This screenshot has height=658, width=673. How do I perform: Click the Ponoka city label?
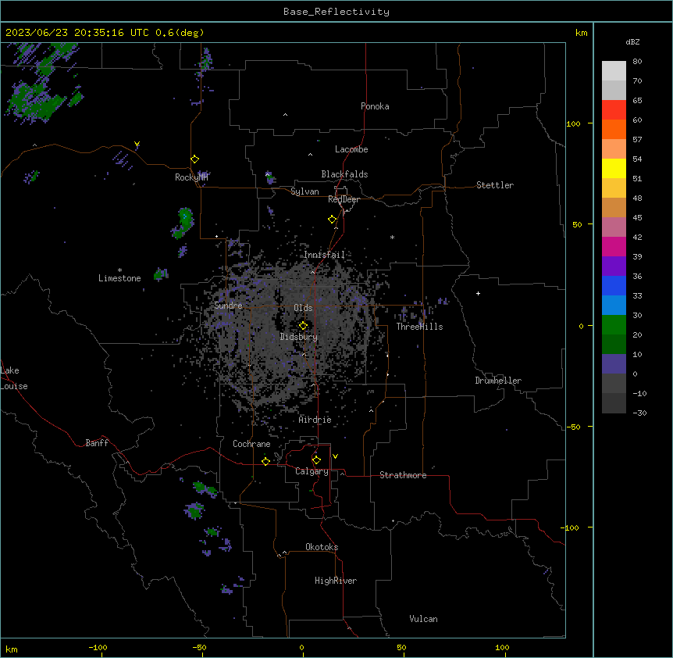coord(375,106)
